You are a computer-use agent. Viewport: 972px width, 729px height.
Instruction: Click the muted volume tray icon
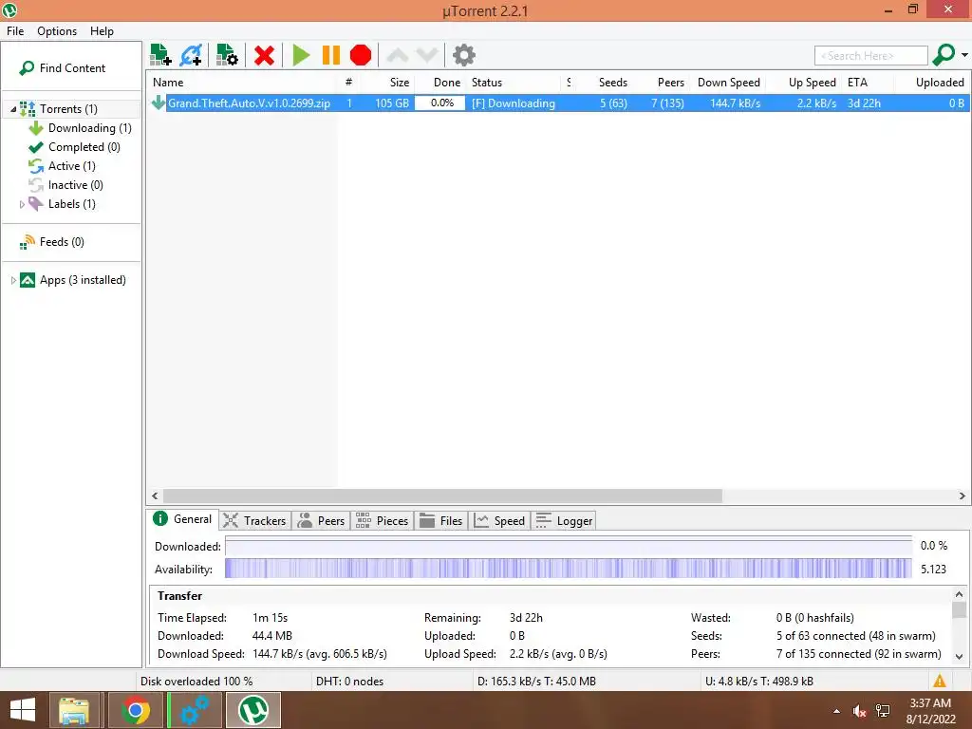pyautogui.click(x=859, y=712)
